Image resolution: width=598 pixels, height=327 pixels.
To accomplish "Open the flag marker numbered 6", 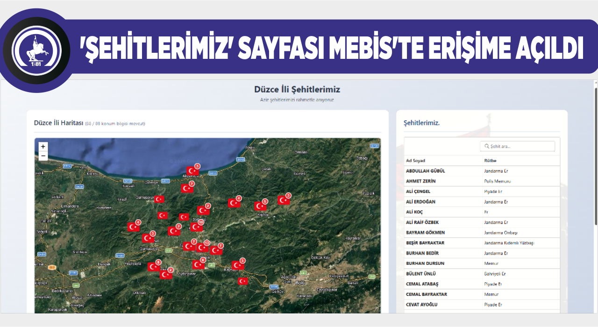I will click(199, 264).
